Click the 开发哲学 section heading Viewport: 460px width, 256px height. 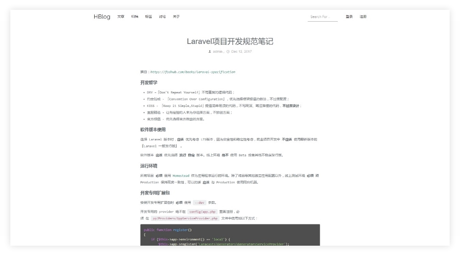(149, 83)
